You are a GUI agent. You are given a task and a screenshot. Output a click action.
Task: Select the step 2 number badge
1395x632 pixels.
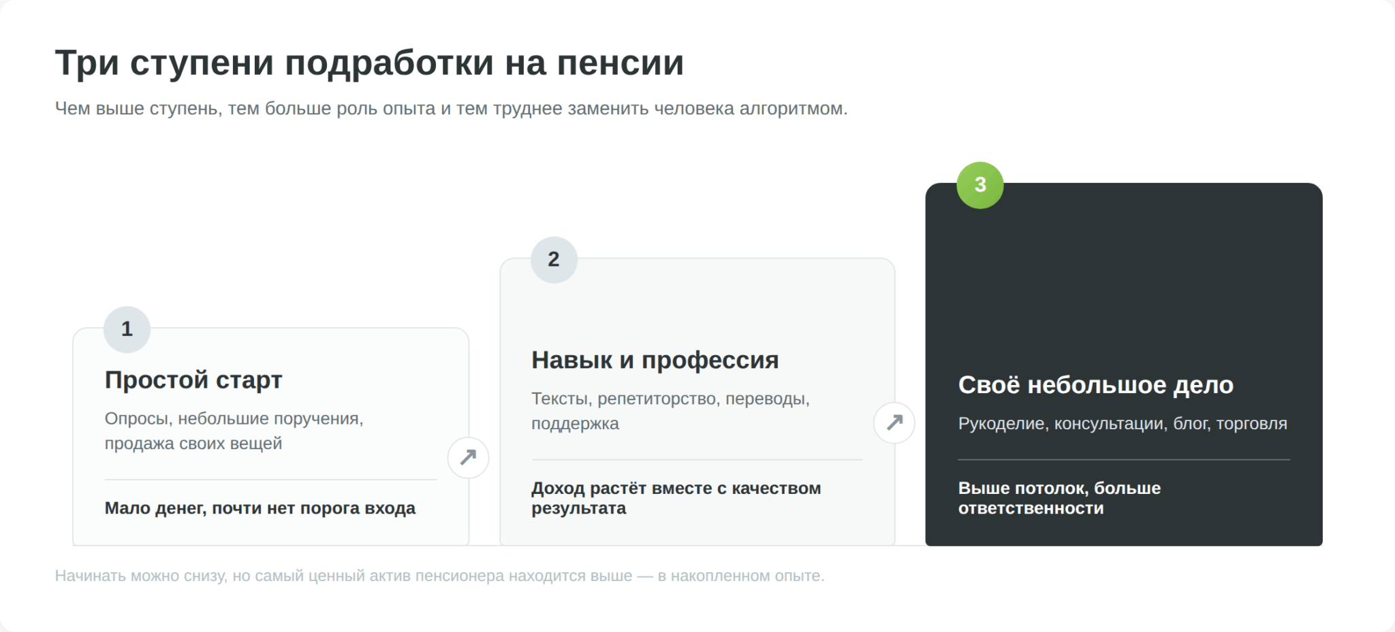pyautogui.click(x=554, y=259)
